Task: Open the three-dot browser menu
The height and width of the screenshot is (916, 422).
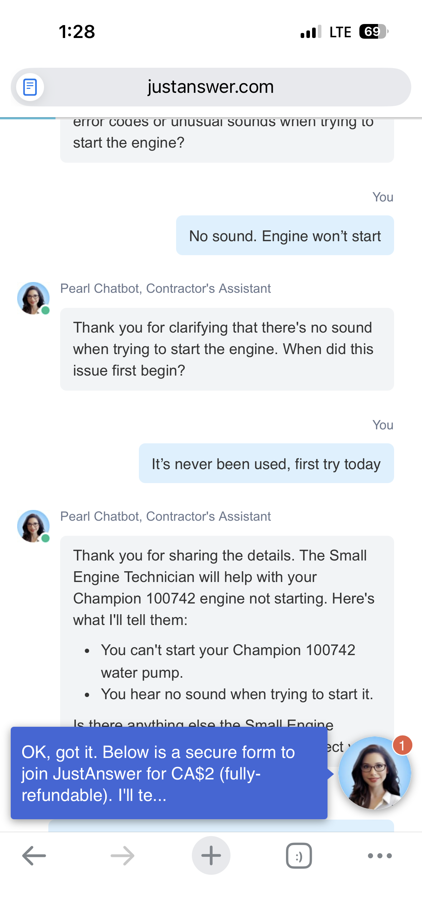Action: [x=380, y=855]
